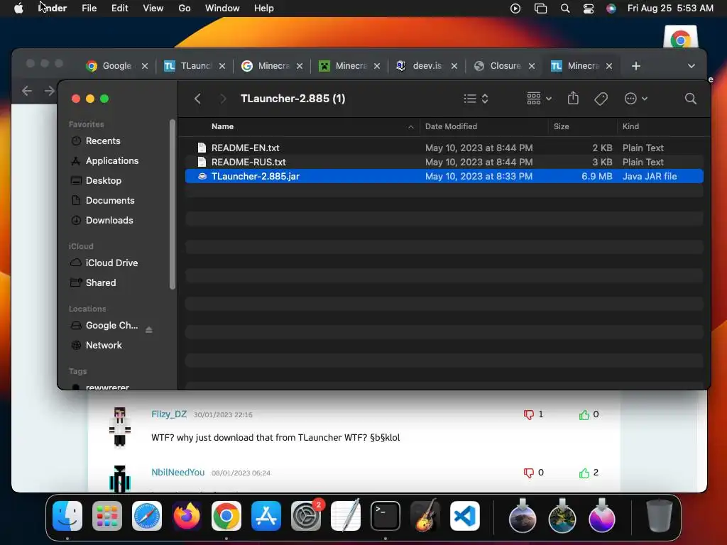Sort by Size column header

(561, 126)
